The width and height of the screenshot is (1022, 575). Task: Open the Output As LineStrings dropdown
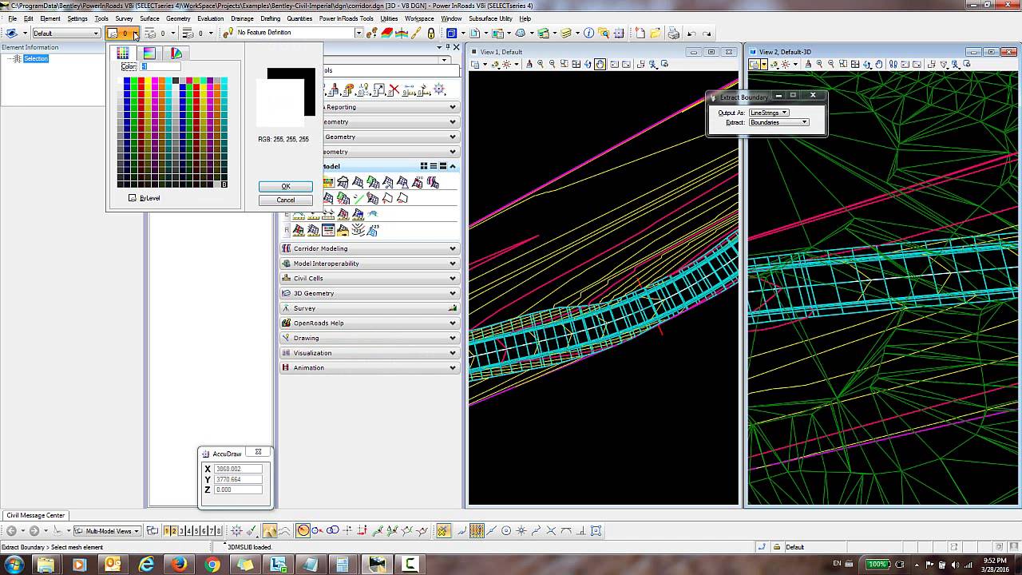point(769,113)
